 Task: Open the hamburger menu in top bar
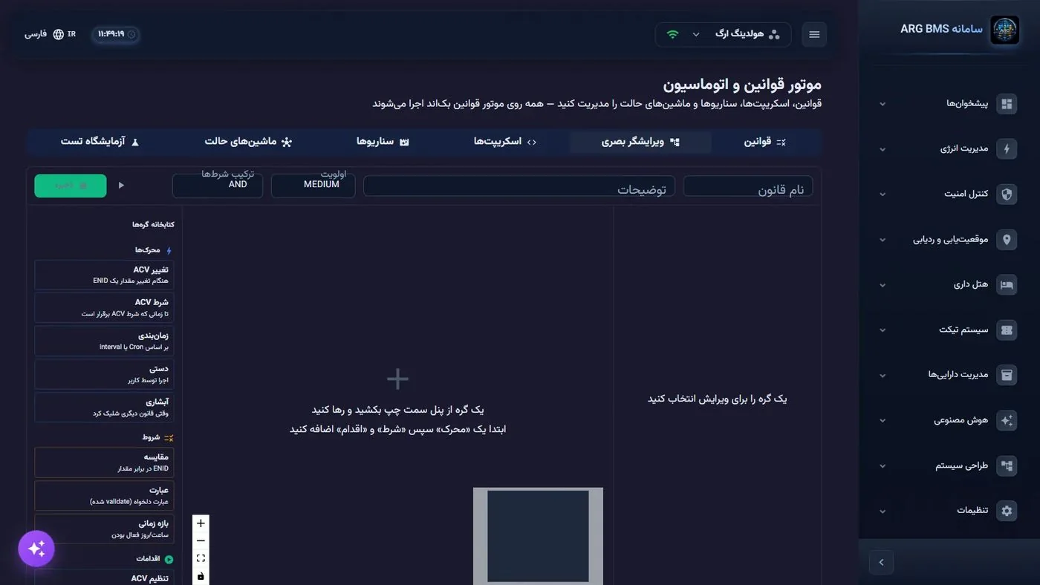tap(814, 35)
